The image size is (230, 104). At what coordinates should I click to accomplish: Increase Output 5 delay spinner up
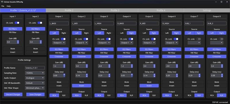pos(154,75)
